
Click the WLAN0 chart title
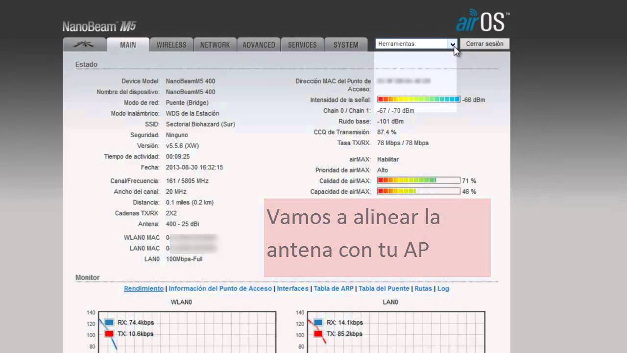[x=181, y=302]
